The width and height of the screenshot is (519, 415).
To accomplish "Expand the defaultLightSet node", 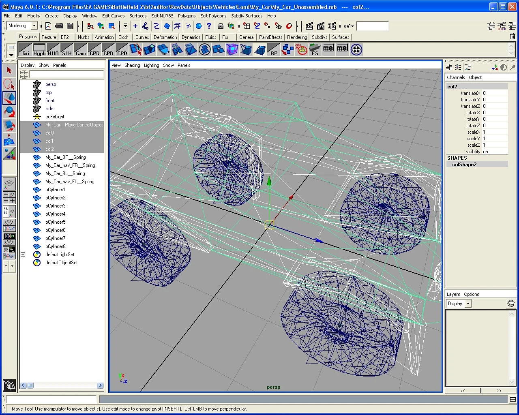I will 23,255.
